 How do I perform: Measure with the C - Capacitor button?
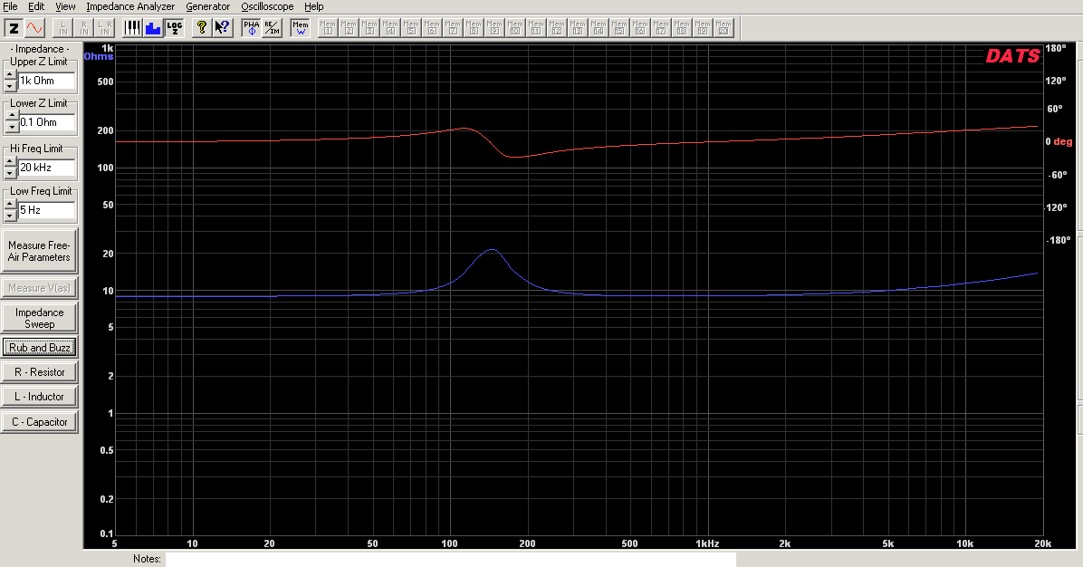(x=39, y=422)
